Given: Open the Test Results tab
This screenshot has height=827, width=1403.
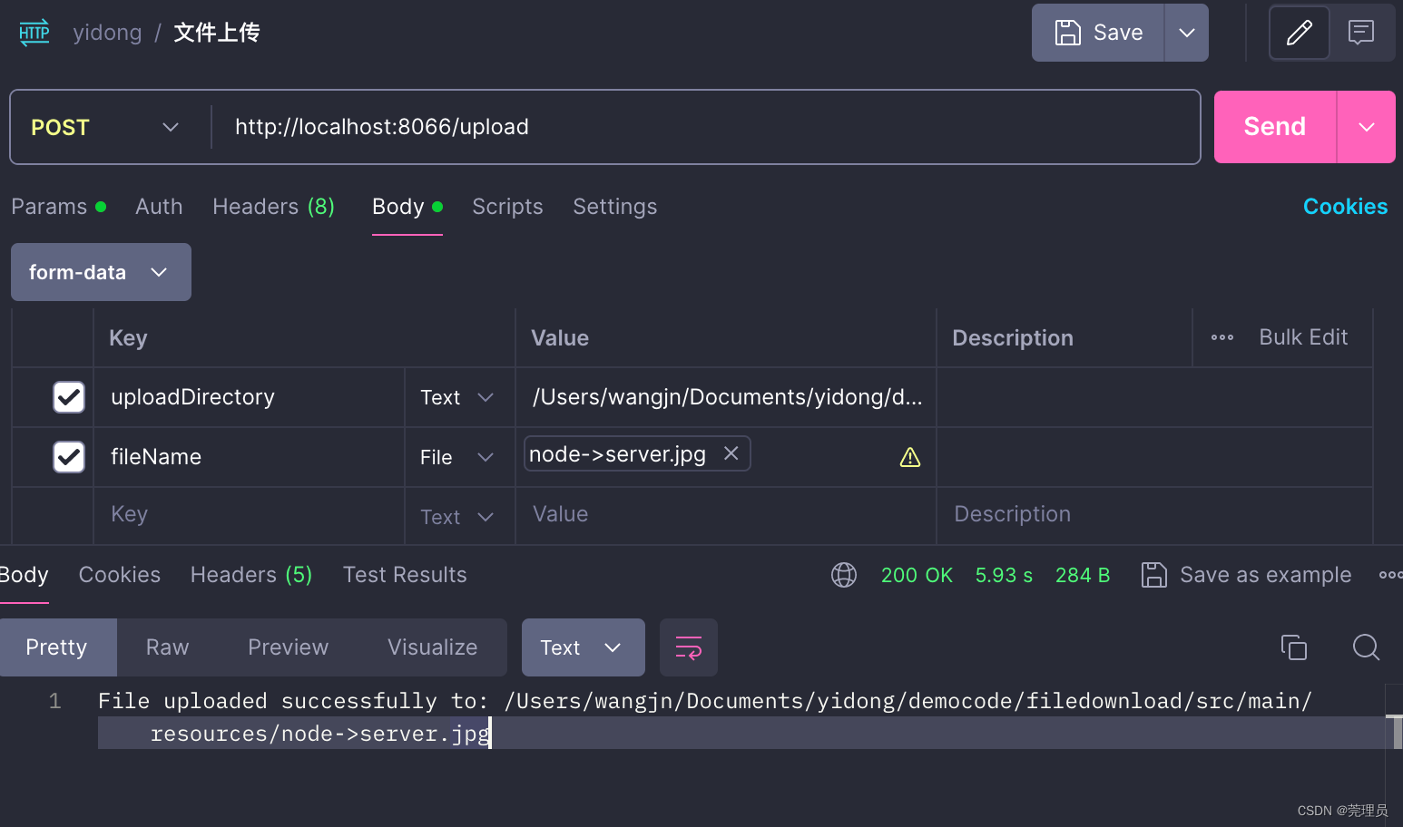Looking at the screenshot, I should coord(405,575).
